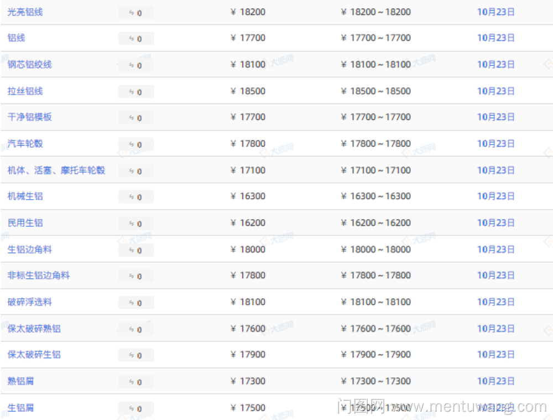
Task: Click the change badge in the 机械生铝 row
Action: (135, 197)
